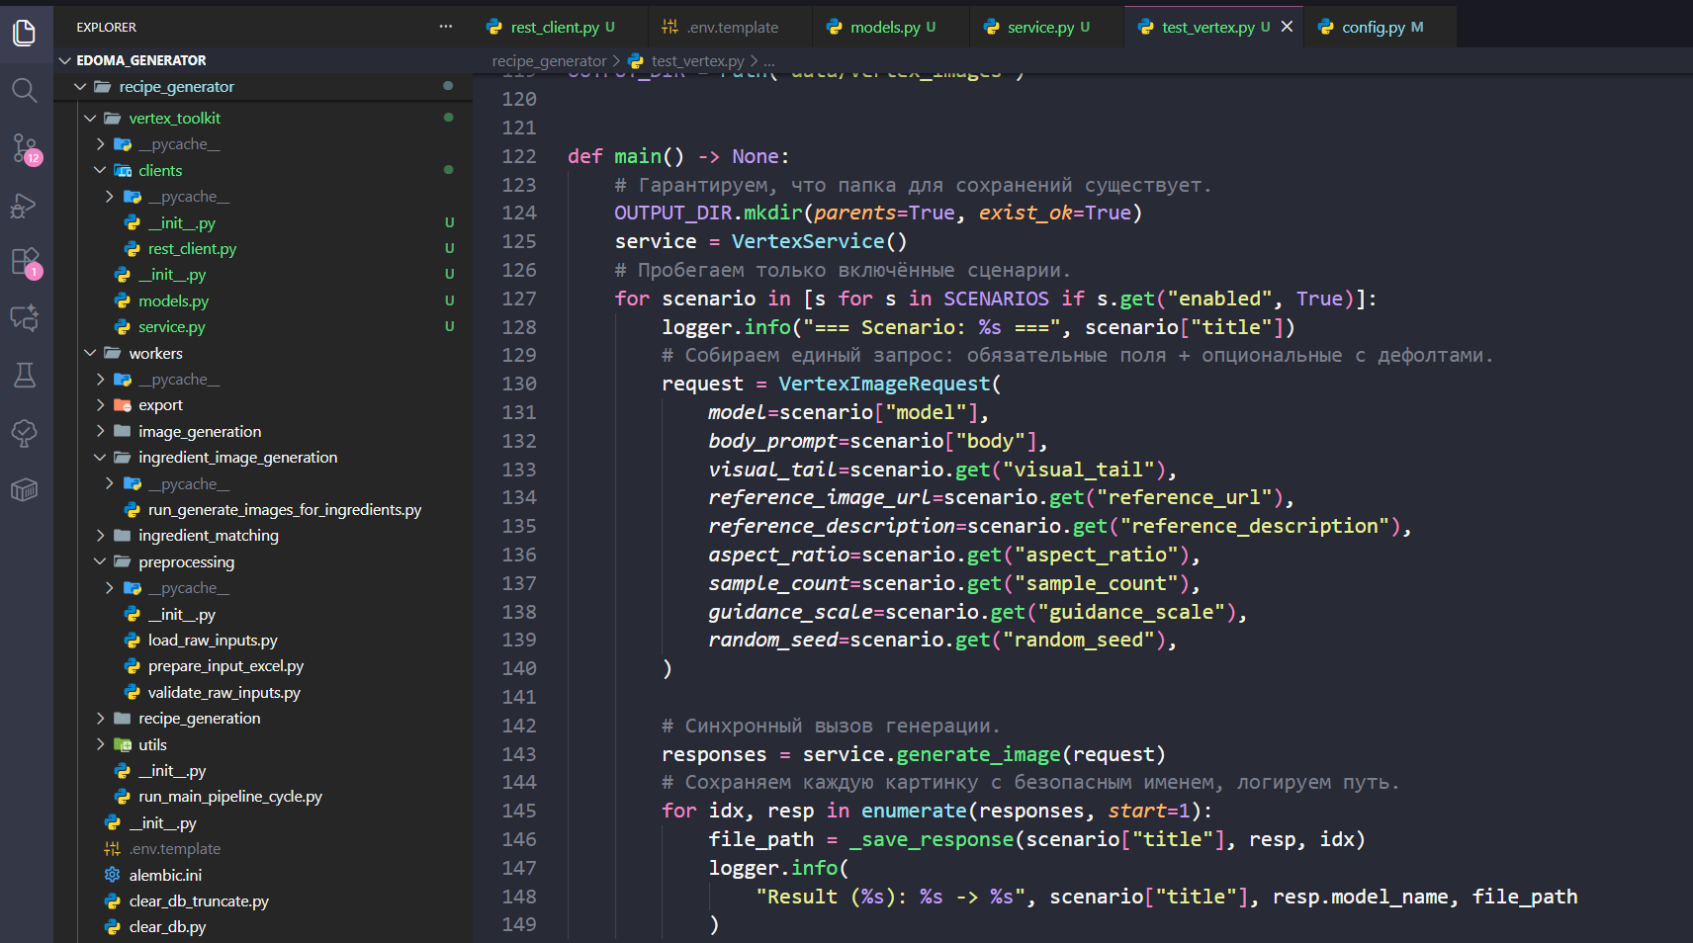This screenshot has height=943, width=1693.
Task: Collapse the vertex_toolkit folder
Action: [90, 119]
